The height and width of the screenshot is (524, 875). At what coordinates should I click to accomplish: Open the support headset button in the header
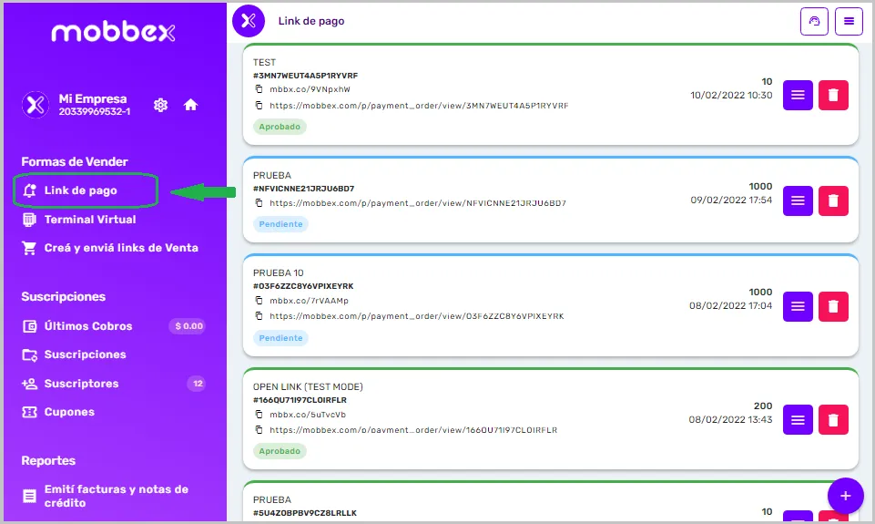coord(814,21)
